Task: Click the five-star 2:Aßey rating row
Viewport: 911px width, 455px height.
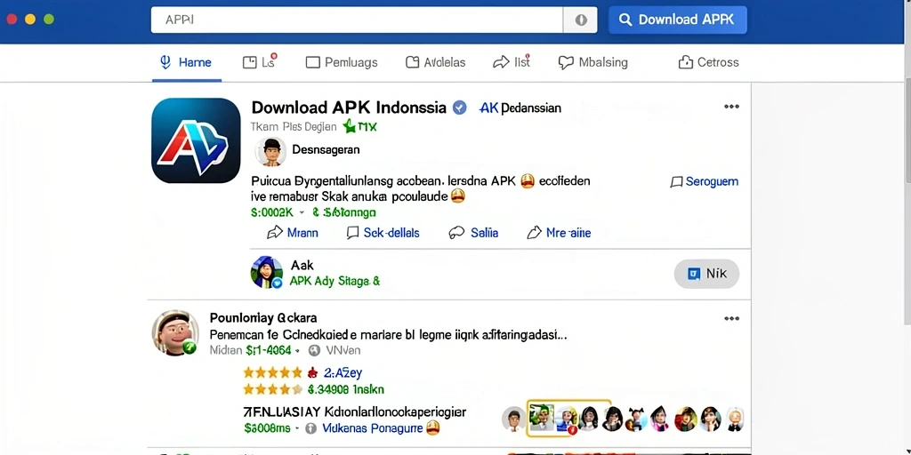Action: pos(302,372)
